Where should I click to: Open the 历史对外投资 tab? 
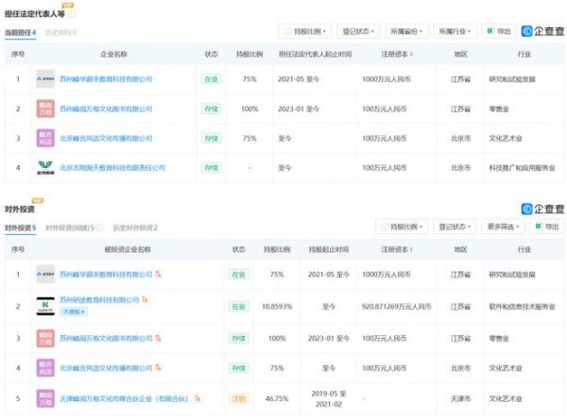134,227
